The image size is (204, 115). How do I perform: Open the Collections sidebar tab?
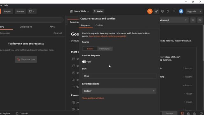click(26, 27)
